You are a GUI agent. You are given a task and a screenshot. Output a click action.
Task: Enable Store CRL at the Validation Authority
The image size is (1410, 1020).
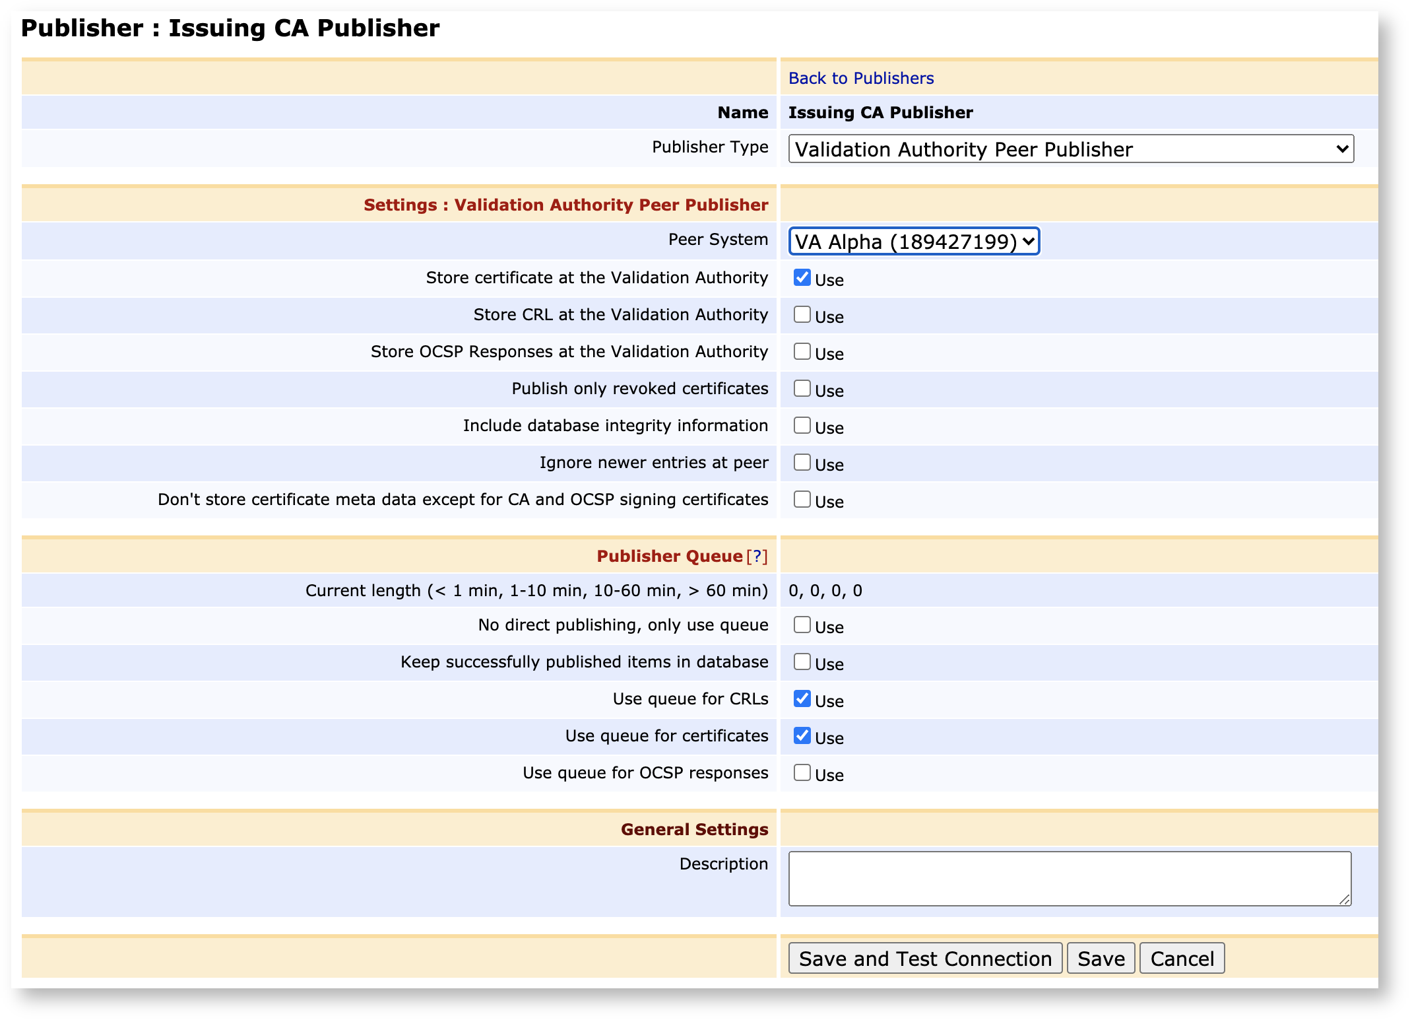(802, 314)
